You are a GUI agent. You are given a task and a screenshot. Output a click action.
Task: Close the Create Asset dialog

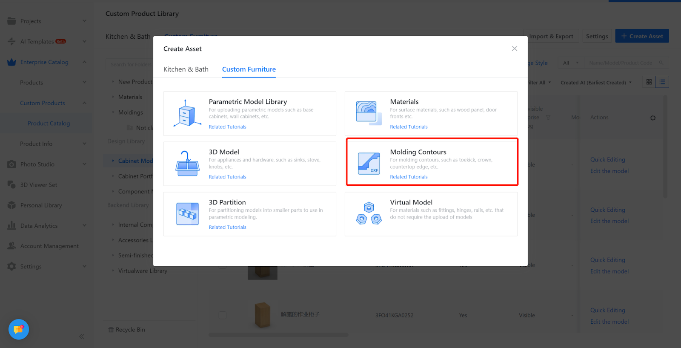515,49
